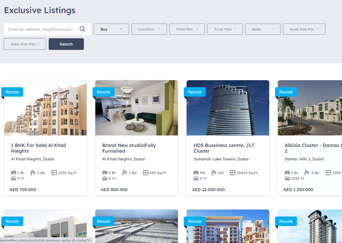
Task: Click area icon on Albizia Cluster card
Action: click(x=328, y=173)
